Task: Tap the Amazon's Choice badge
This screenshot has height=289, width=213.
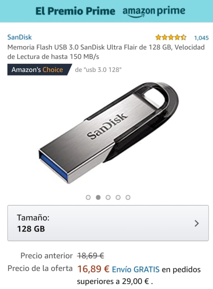Action: pyautogui.click(x=39, y=70)
